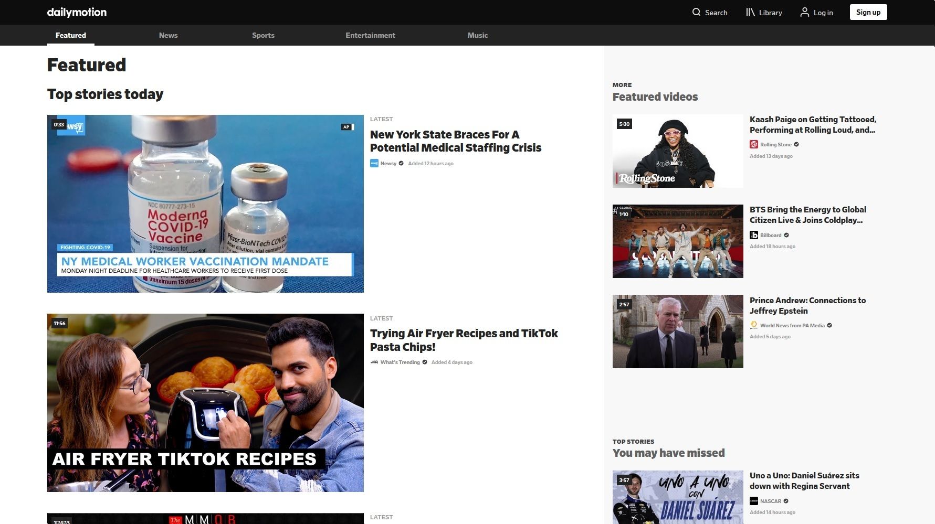
Task: Click the Rolling Stone channel avatar icon
Action: [754, 144]
